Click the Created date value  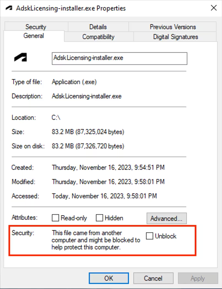108,167
